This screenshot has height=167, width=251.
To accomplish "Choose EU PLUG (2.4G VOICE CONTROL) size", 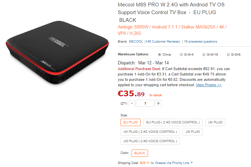I will pos(173,122).
